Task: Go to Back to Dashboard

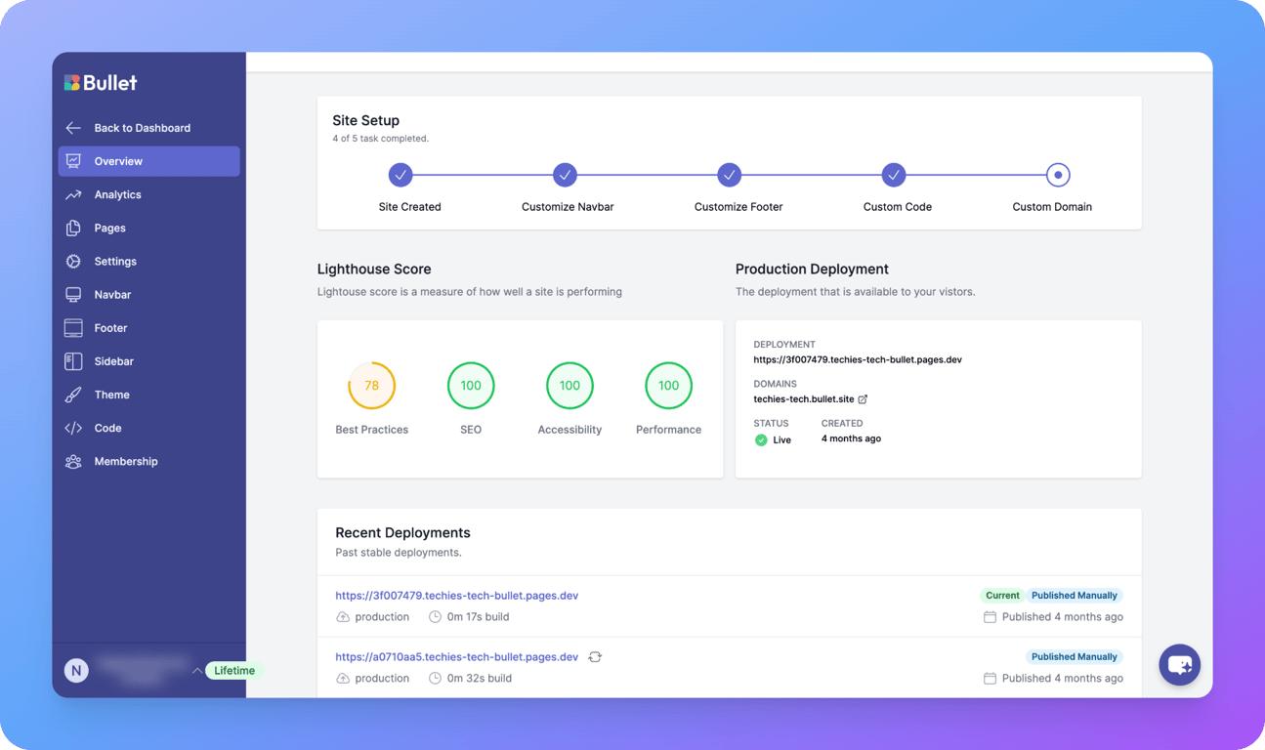Action: coord(148,128)
